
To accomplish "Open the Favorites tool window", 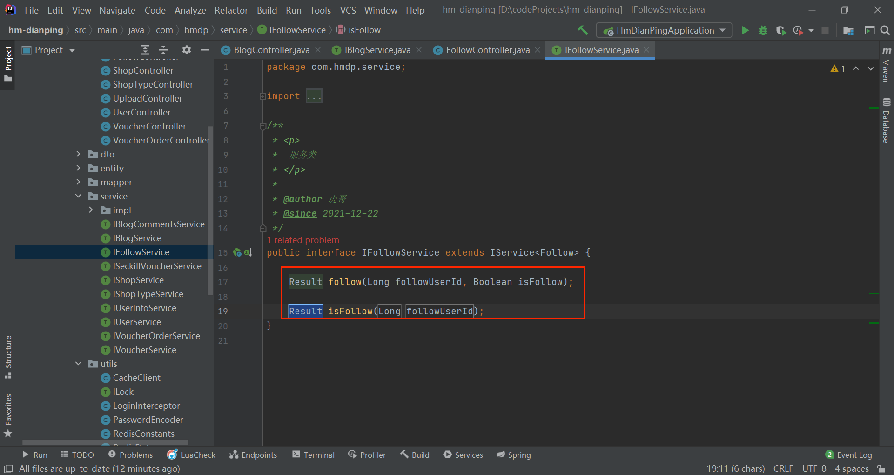I will click(8, 415).
